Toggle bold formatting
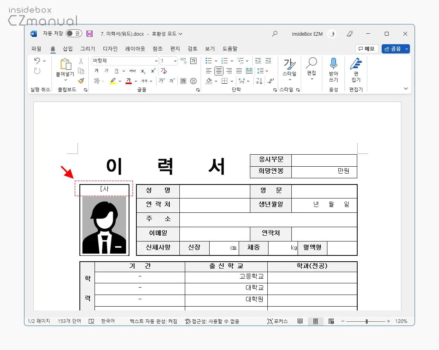This screenshot has width=439, height=350. pos(96,71)
